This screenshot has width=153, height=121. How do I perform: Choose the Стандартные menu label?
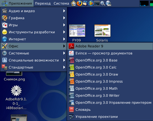click(21, 67)
